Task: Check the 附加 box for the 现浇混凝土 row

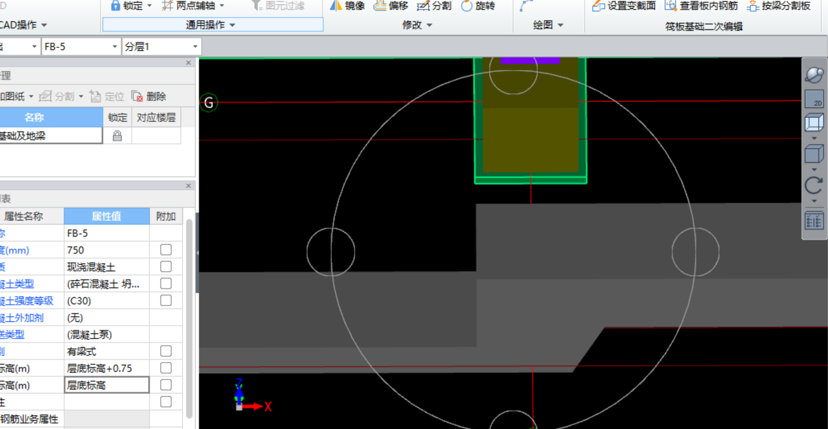Action: tap(166, 267)
